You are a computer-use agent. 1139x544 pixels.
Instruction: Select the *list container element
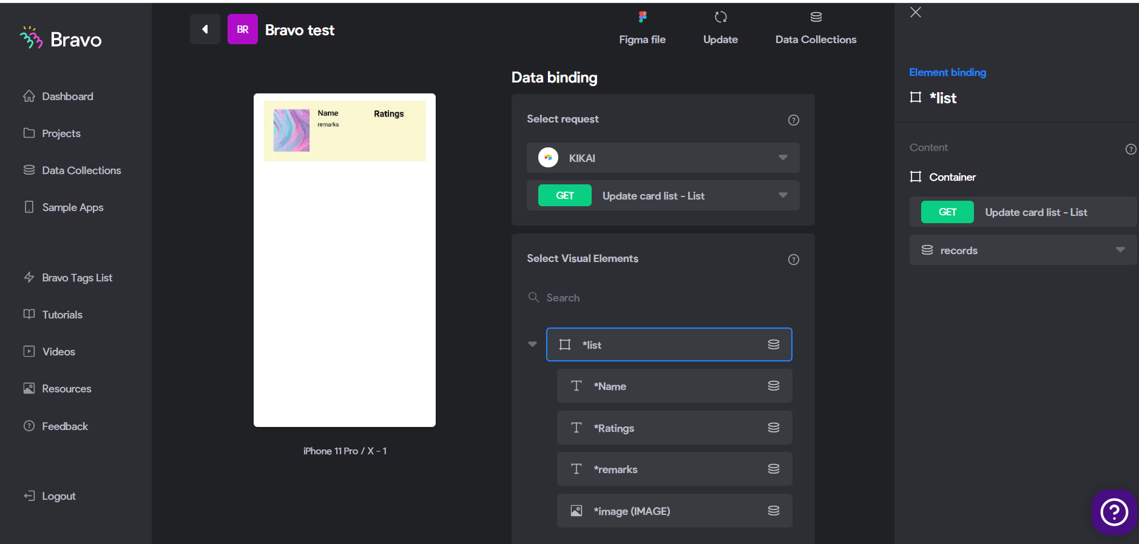tap(669, 344)
